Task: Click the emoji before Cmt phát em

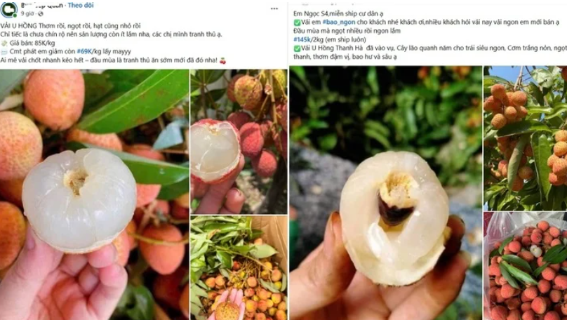Action: (4, 52)
